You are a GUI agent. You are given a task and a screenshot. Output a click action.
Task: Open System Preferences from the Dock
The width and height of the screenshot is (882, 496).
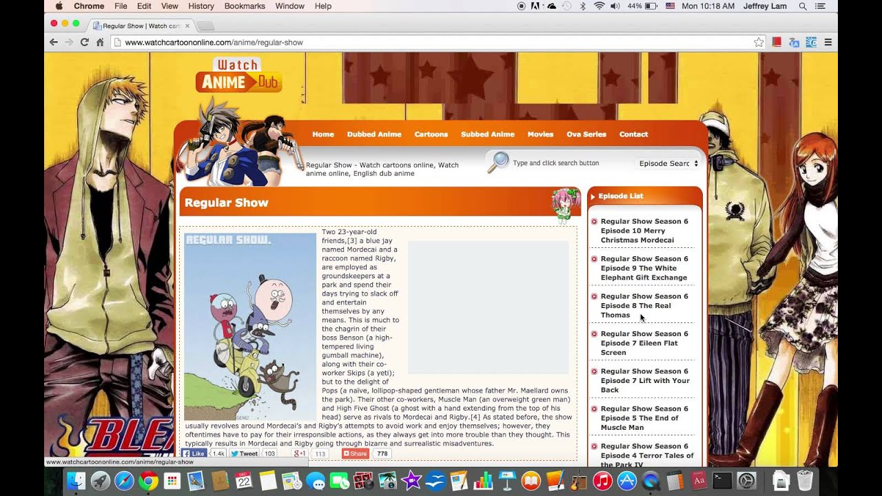point(746,481)
